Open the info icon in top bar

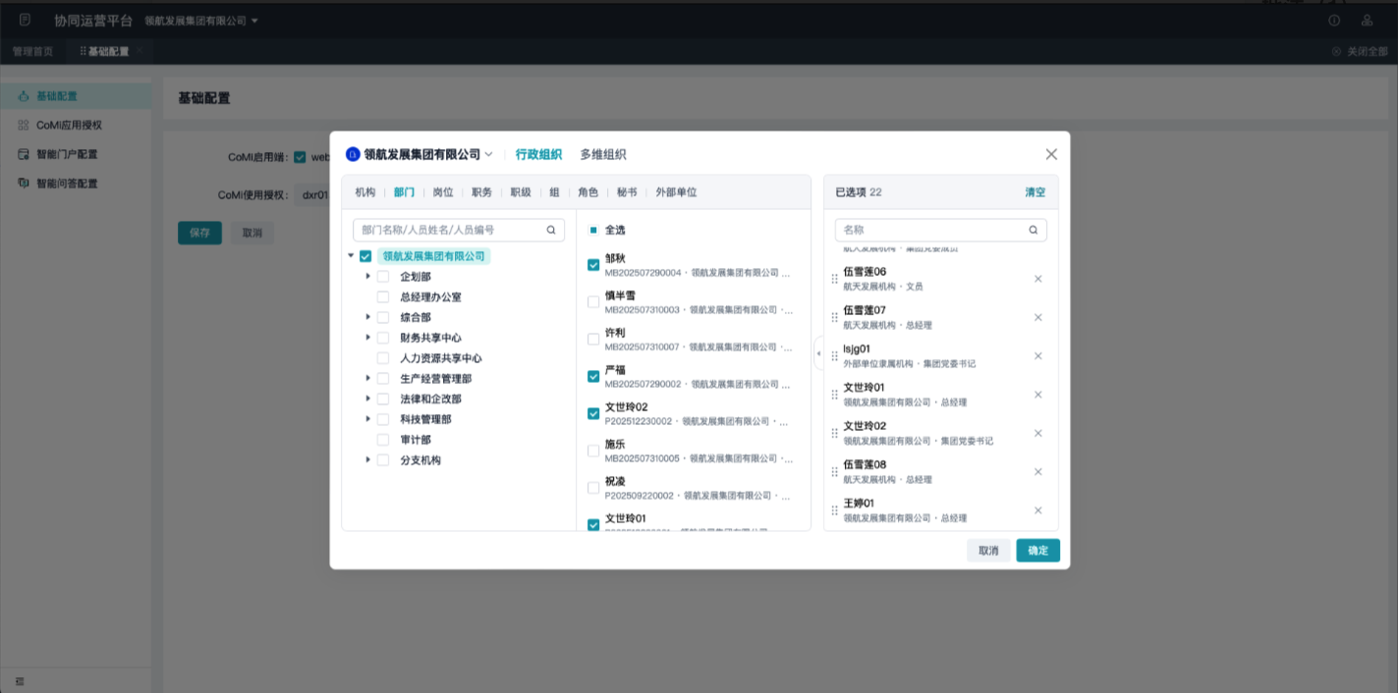(1334, 21)
